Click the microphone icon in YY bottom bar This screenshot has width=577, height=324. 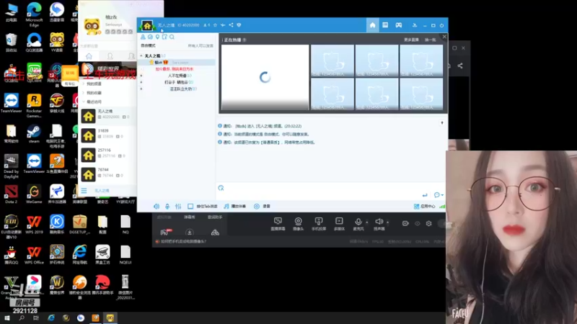[167, 207]
